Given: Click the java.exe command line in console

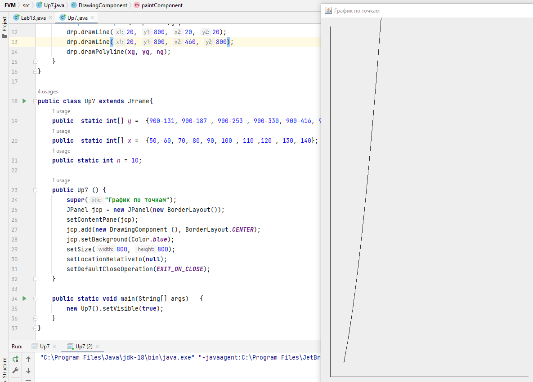Looking at the screenshot, I should coord(180,357).
